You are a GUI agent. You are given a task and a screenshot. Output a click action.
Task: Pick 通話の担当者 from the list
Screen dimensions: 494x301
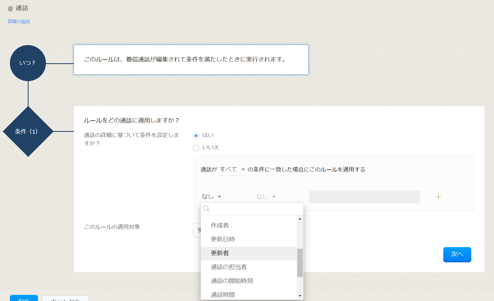(229, 267)
